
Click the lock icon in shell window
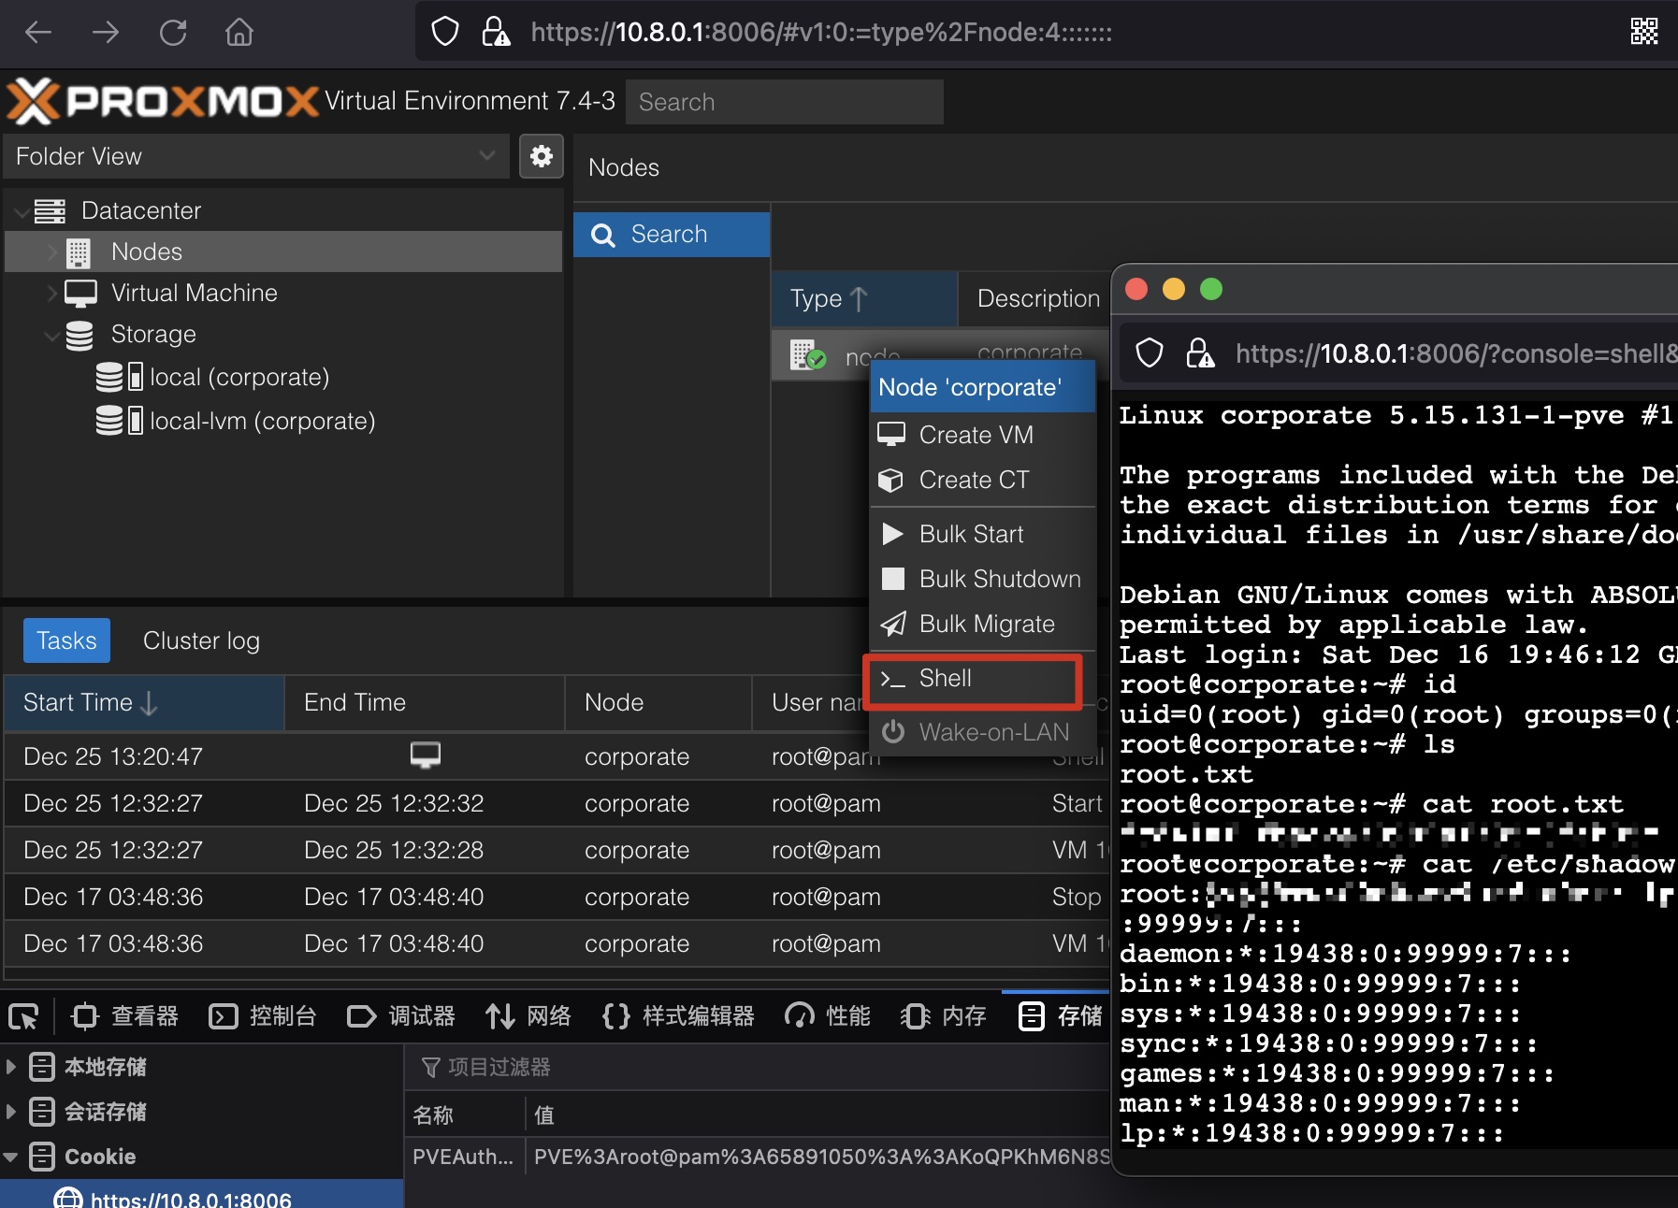pos(1200,353)
